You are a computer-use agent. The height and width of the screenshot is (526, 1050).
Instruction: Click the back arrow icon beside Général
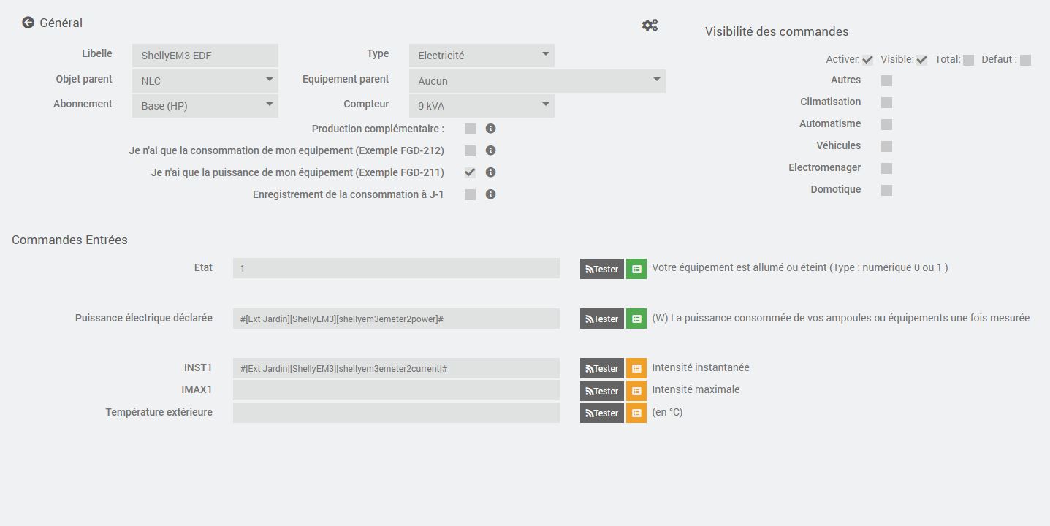[28, 23]
